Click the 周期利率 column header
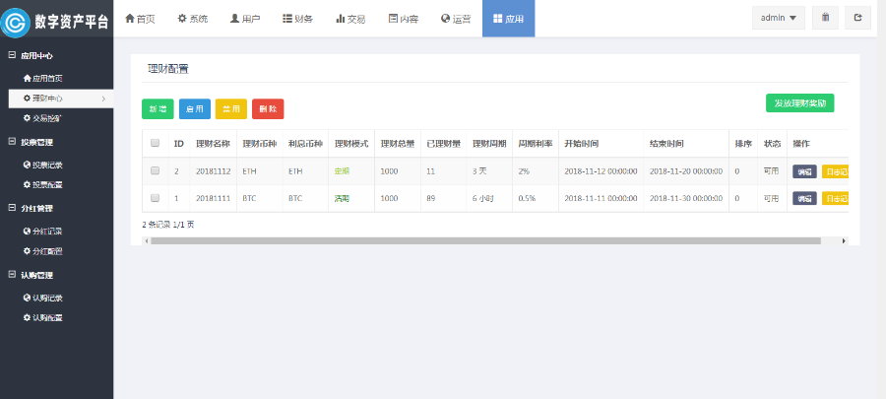886x399 pixels. click(x=536, y=144)
